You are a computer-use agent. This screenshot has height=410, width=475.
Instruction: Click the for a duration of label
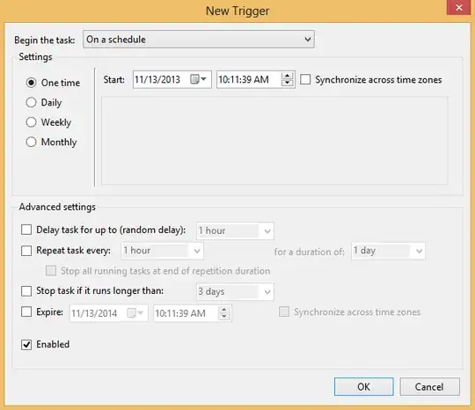(310, 252)
